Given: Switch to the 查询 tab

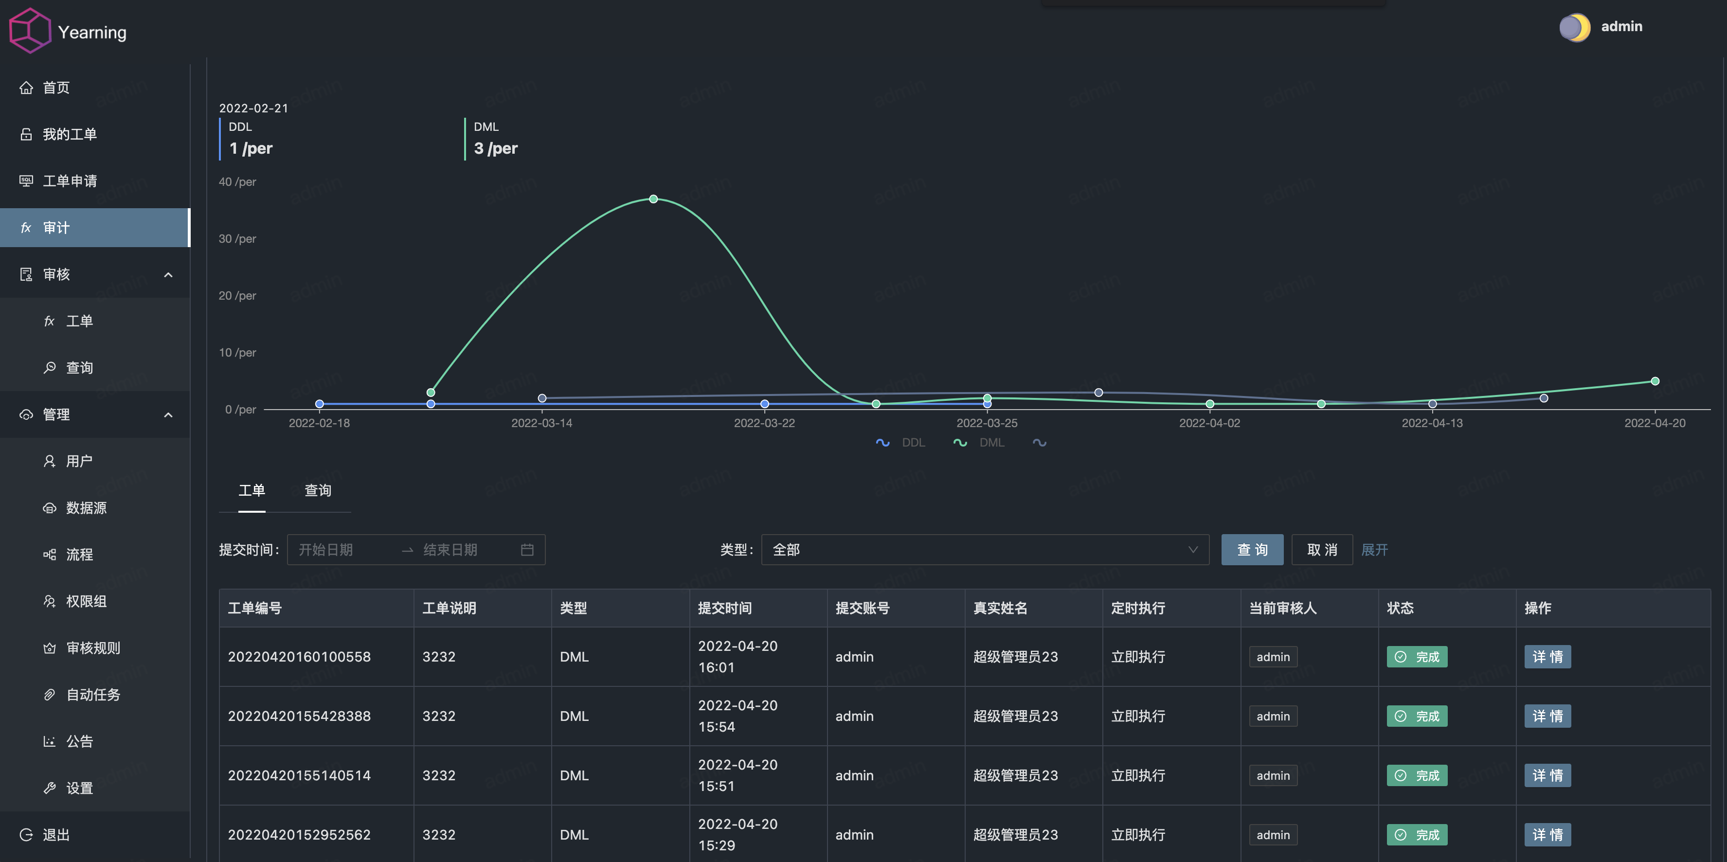Looking at the screenshot, I should pyautogui.click(x=317, y=491).
